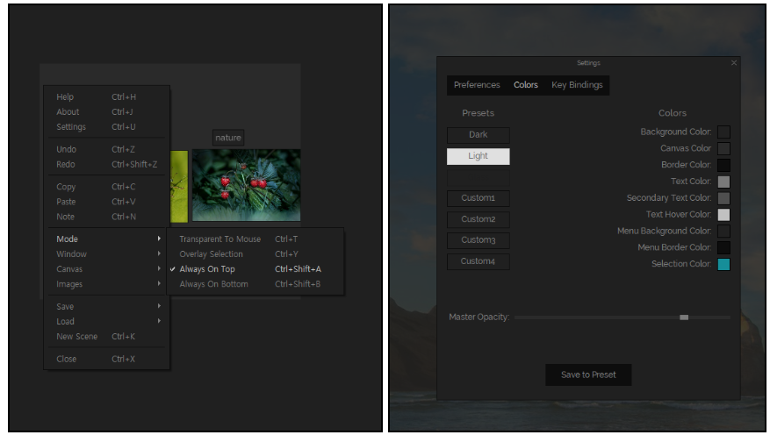Expand the Save submenu
The height and width of the screenshot is (435, 770).
(106, 306)
